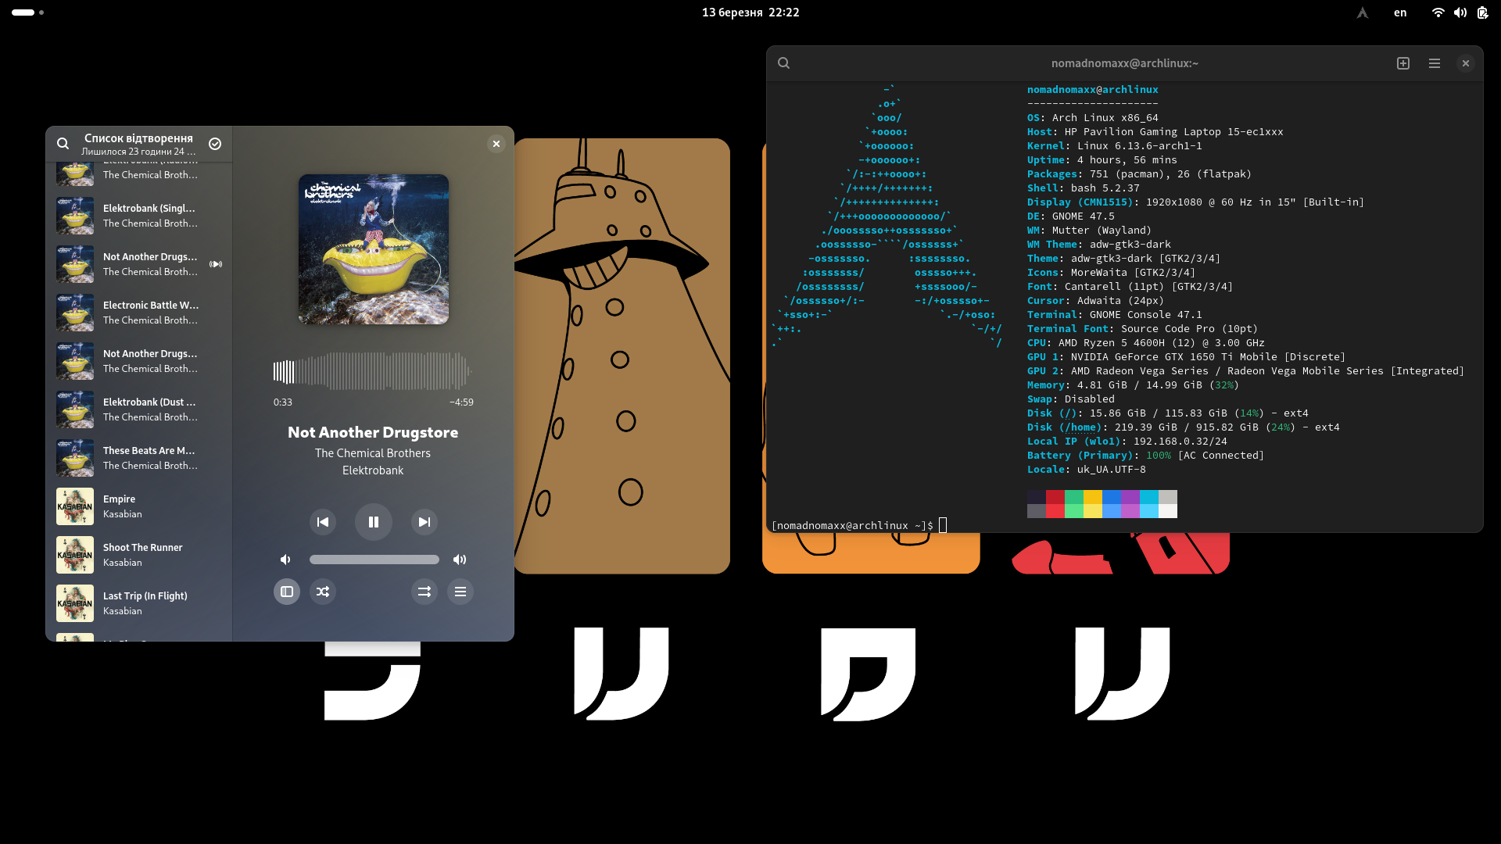Viewport: 1501px width, 844px height.
Task: Adjust the music player volume slider
Action: pyautogui.click(x=374, y=560)
